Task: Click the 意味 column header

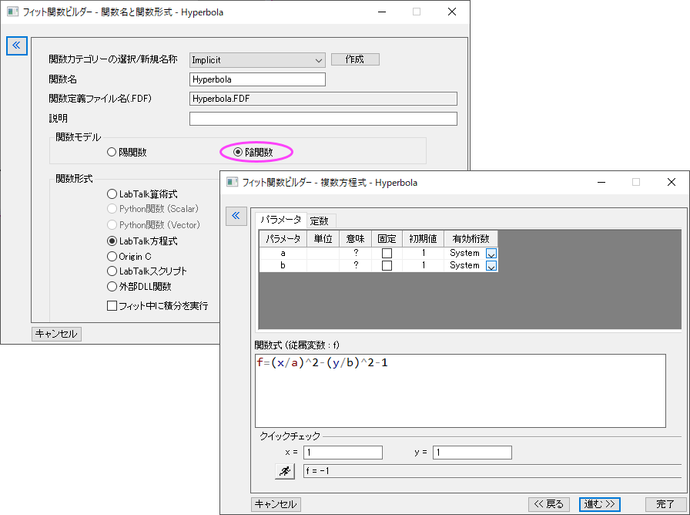Action: tap(356, 239)
